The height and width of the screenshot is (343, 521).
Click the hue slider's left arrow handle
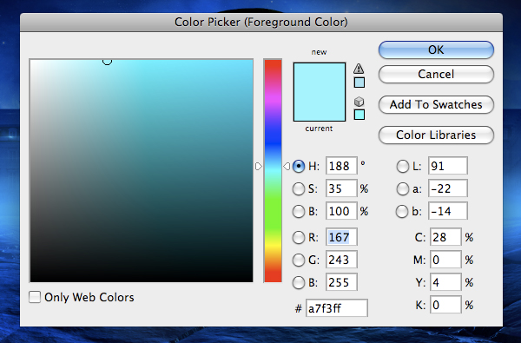tap(259, 166)
